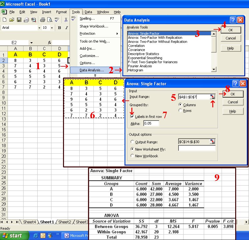
Task: Click the Input Range collapse-dialog icon
Action: tap(213, 97)
